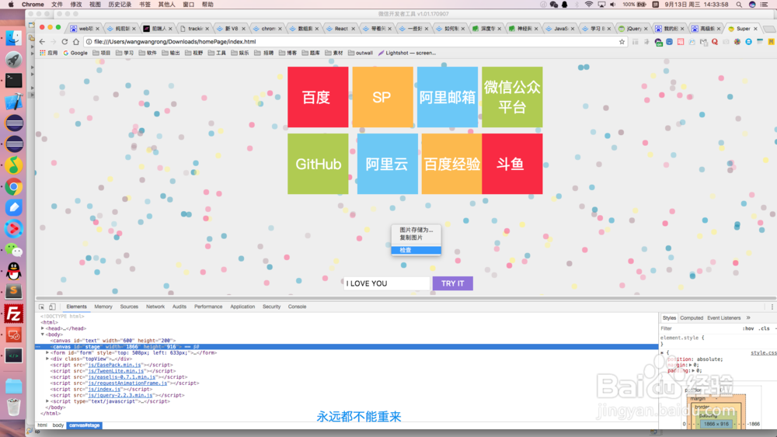The height and width of the screenshot is (437, 777).
Task: Toggle the DevTools device toolbar icon
Action: (52, 307)
